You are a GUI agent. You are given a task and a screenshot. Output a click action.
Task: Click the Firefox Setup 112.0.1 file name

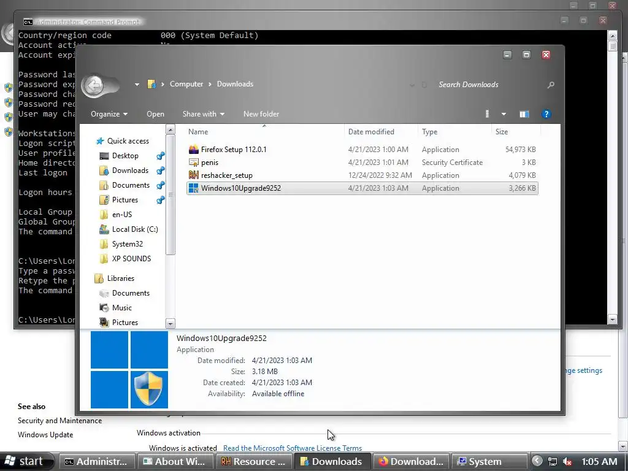[234, 150]
